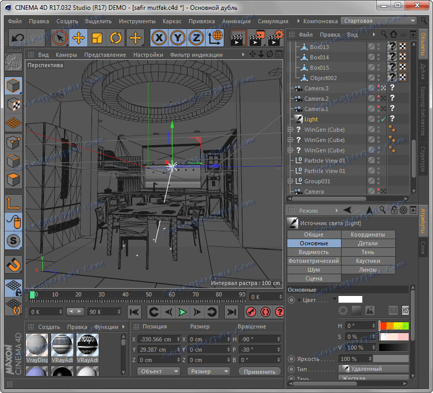The height and width of the screenshot is (393, 433).
Task: Click saturation S gradient slider
Action: 394,337
